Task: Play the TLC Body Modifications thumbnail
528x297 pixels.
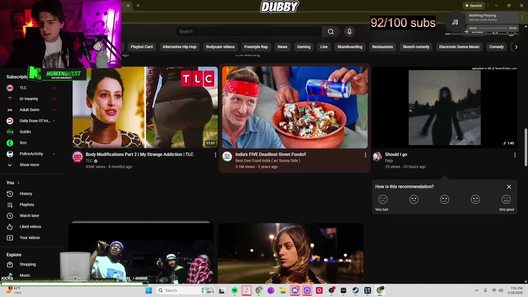Action: 145,107
